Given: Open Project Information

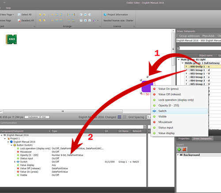Looking at the screenshot, I should click(116, 15).
